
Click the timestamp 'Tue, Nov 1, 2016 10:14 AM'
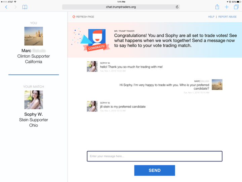(196, 93)
